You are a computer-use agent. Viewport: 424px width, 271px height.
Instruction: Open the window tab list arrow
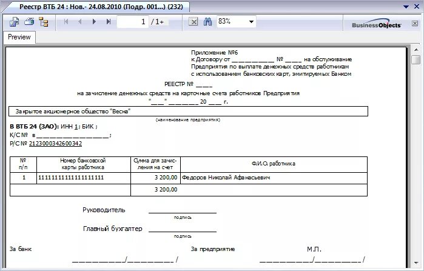click(x=406, y=7)
